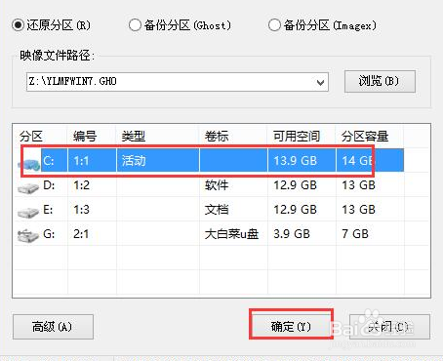Open the image file path dropdown arrow
This screenshot has width=443, height=361.
(x=320, y=82)
